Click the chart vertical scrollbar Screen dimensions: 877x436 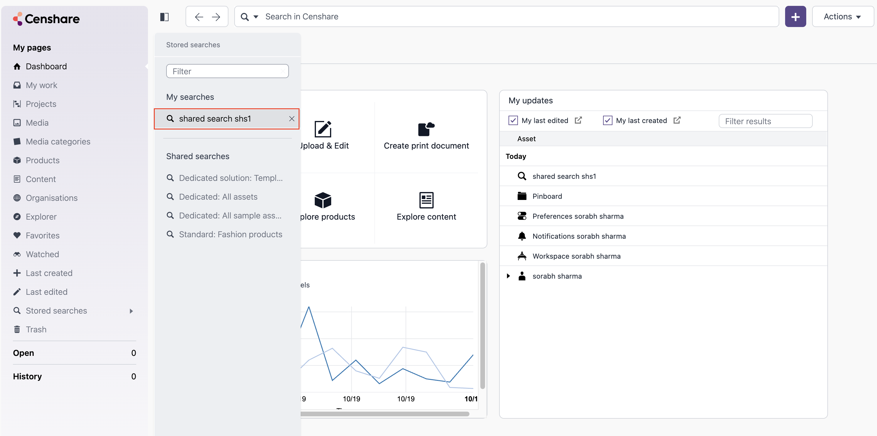click(482, 326)
